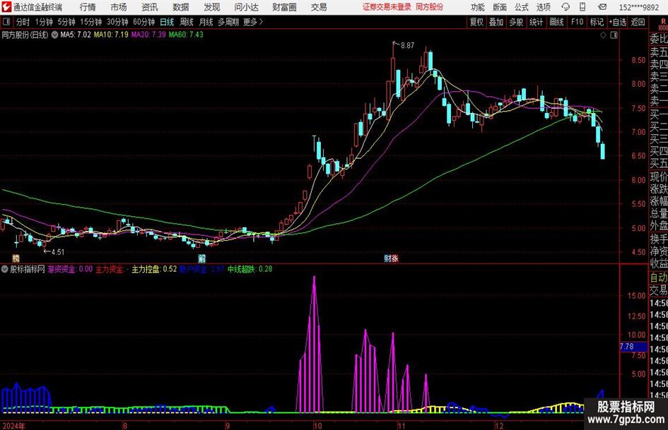Click the 标记 button
Image resolution: width=668 pixels, height=430 pixels.
(597, 22)
